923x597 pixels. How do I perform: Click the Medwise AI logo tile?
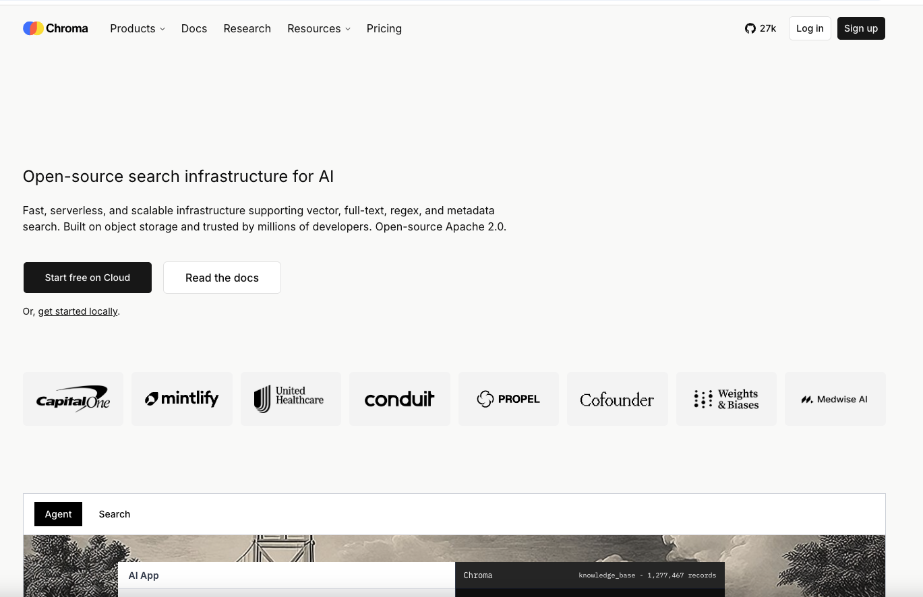tap(835, 399)
